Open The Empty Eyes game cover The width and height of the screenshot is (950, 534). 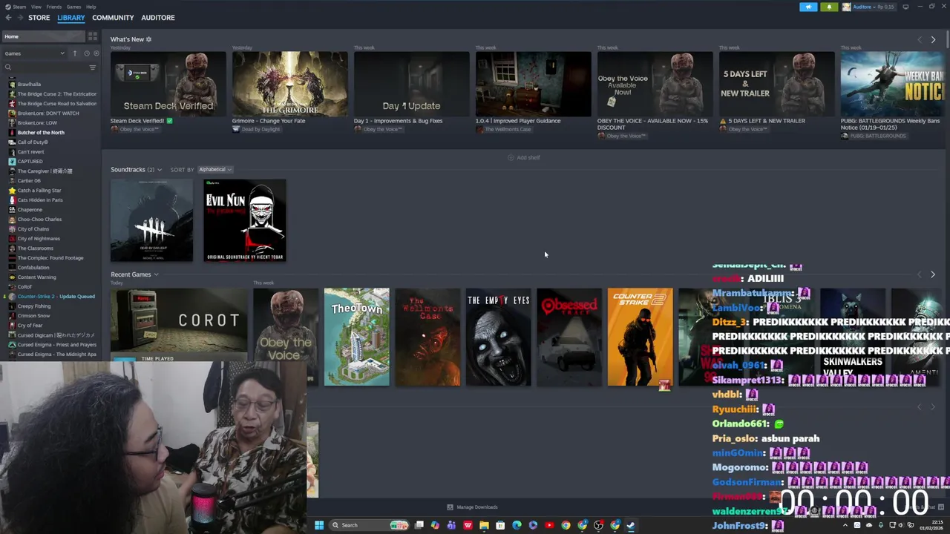499,337
